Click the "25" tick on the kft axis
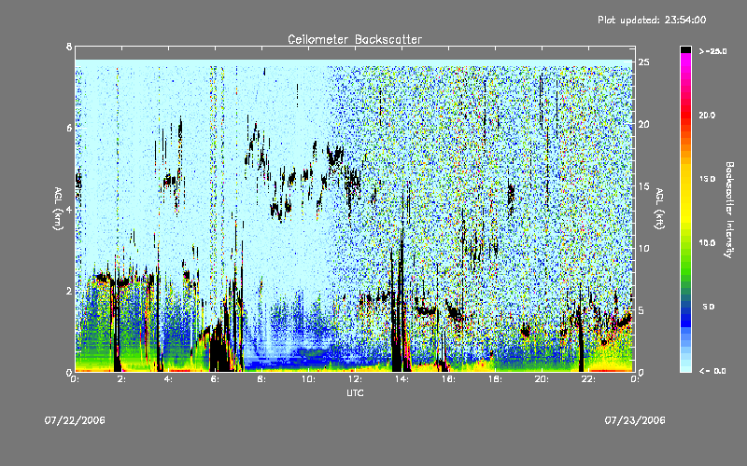Screen dimensions: 747x466 coord(644,62)
